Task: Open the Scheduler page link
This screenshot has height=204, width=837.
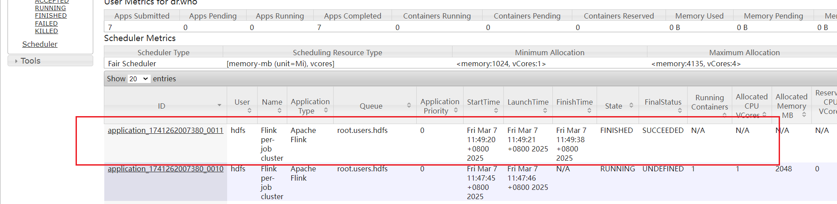Action: tap(40, 44)
